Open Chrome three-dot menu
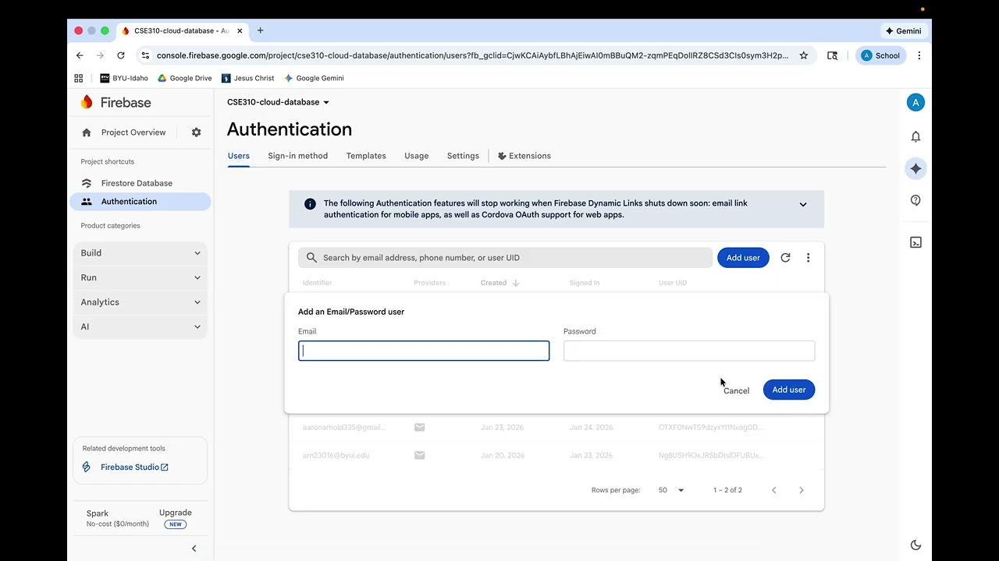999x561 pixels. pyautogui.click(x=919, y=55)
